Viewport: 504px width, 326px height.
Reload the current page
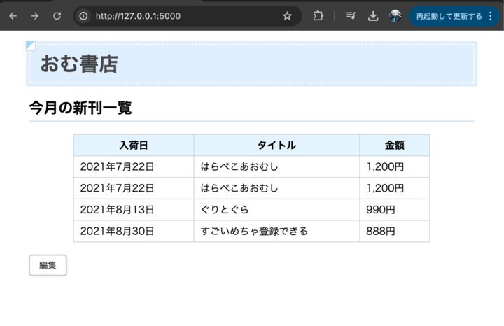(57, 15)
